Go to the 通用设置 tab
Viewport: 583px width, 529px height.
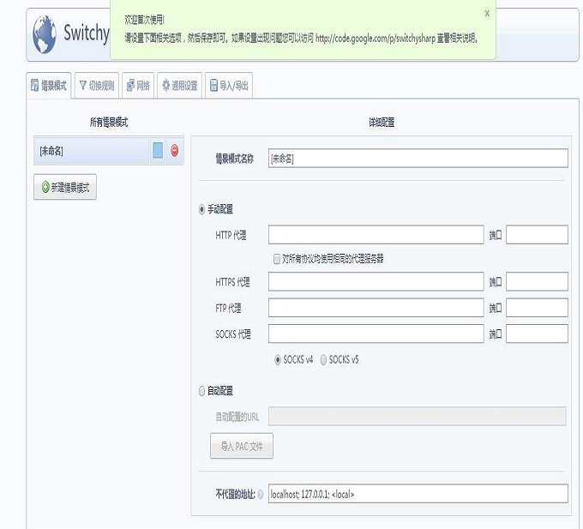coord(179,86)
